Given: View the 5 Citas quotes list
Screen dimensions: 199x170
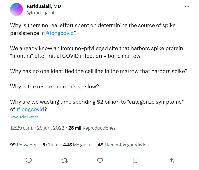Looking at the screenshot, I should pyautogui.click(x=49, y=145).
